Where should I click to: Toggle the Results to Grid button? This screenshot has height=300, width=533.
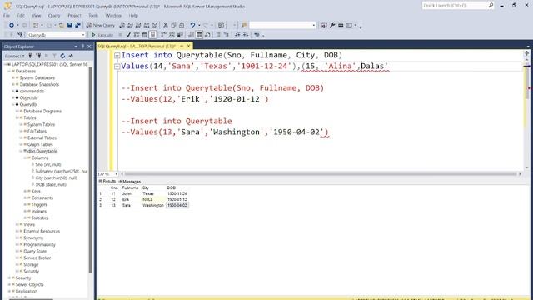coord(199,35)
